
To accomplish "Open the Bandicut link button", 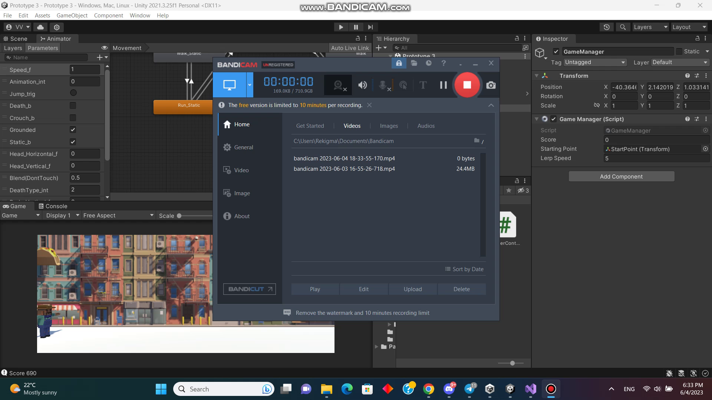I will pyautogui.click(x=250, y=289).
